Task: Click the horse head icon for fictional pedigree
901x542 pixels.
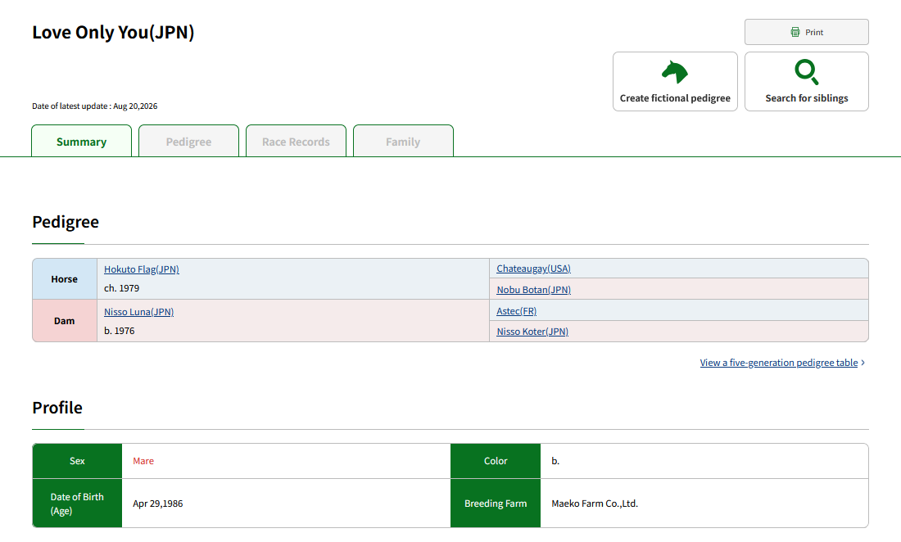Action: [x=675, y=72]
